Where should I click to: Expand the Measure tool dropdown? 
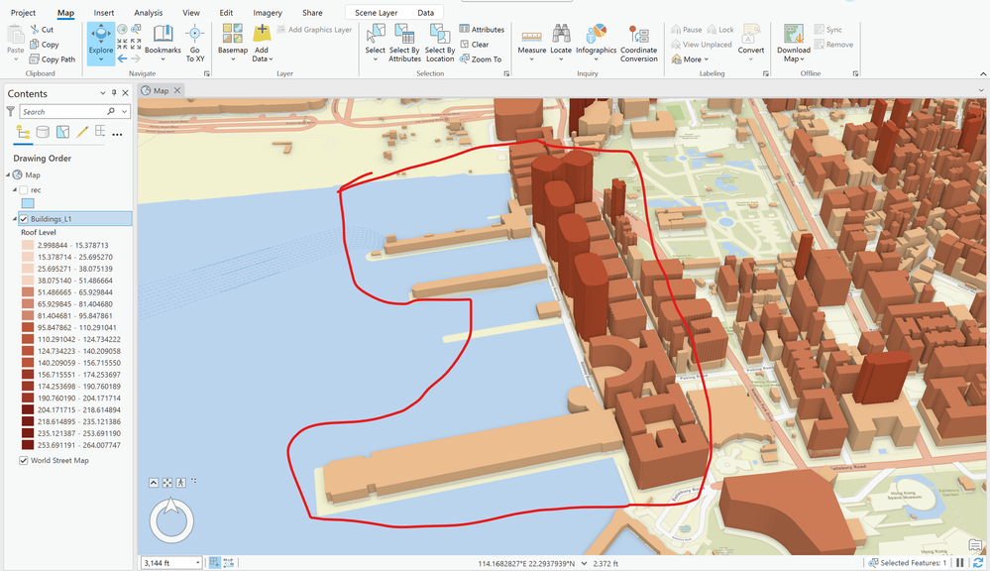point(531,59)
